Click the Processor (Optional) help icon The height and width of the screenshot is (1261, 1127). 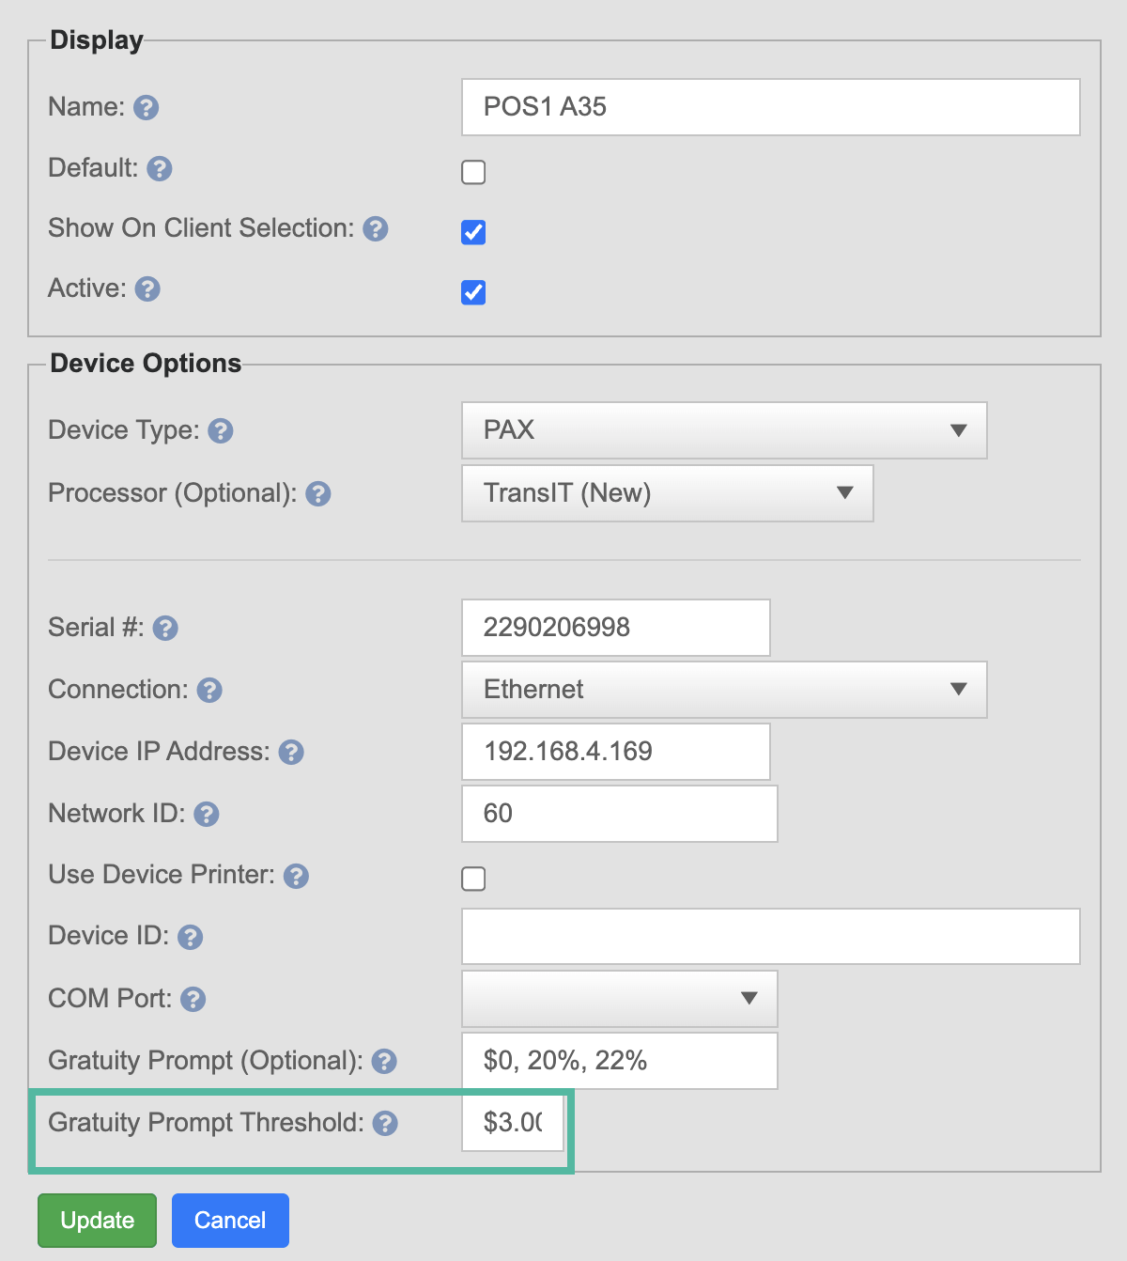tap(318, 494)
